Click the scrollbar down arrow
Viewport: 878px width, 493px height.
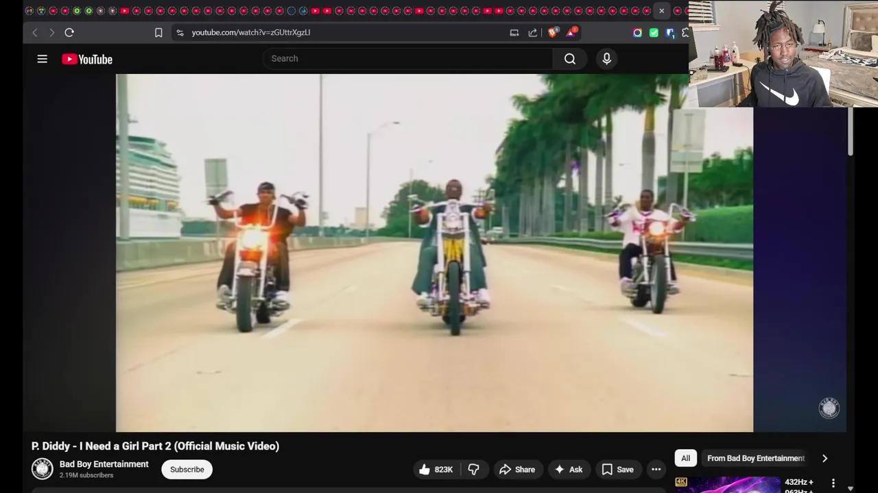coord(851,488)
